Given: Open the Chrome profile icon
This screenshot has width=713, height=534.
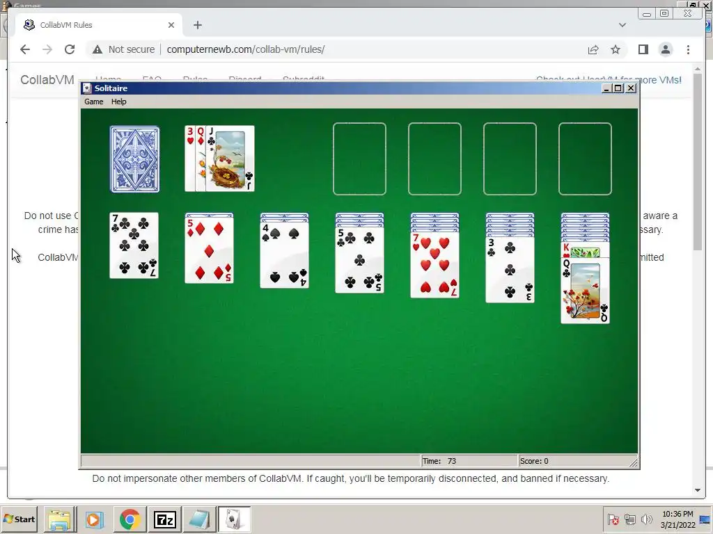Looking at the screenshot, I should click(x=666, y=49).
